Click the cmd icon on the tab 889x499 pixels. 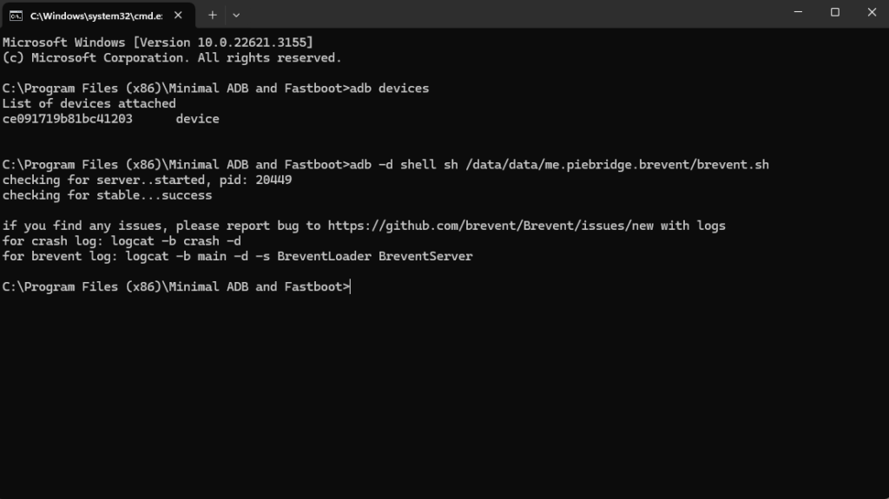pyautogui.click(x=16, y=15)
